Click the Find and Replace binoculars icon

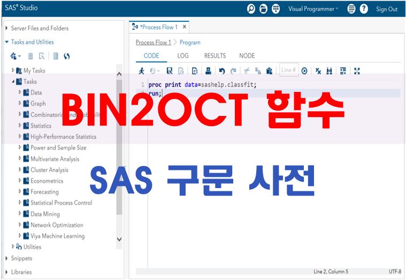(x=330, y=71)
